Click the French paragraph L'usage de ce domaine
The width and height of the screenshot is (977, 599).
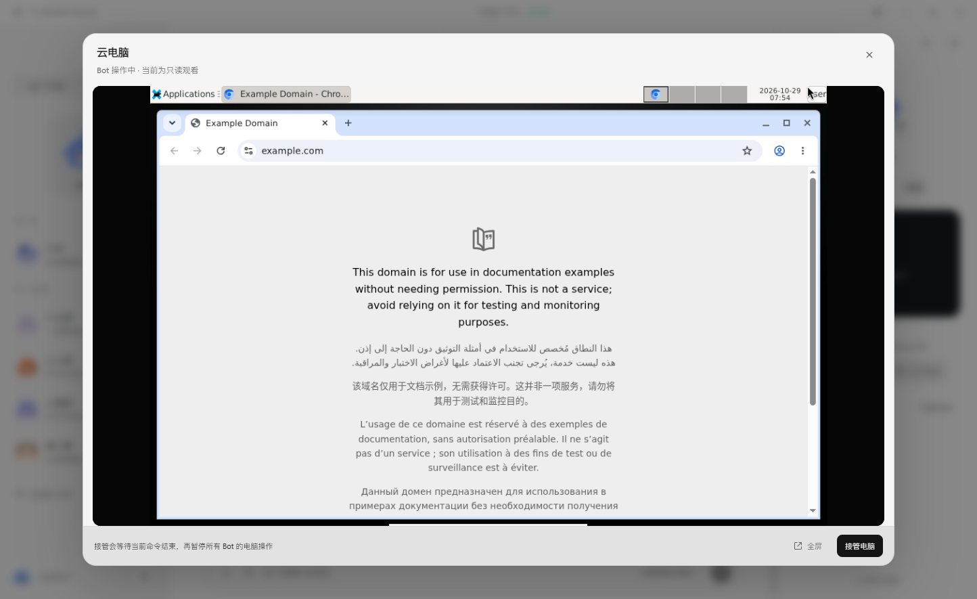click(x=484, y=446)
